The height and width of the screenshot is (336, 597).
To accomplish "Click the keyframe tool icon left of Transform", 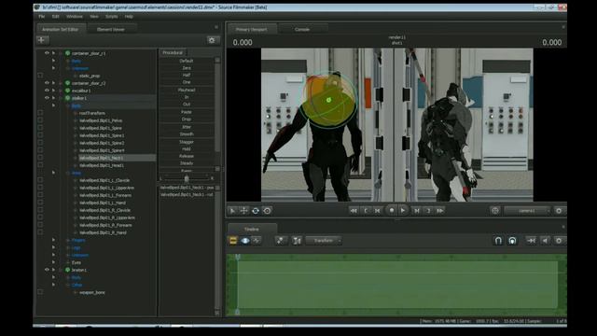I will click(281, 241).
